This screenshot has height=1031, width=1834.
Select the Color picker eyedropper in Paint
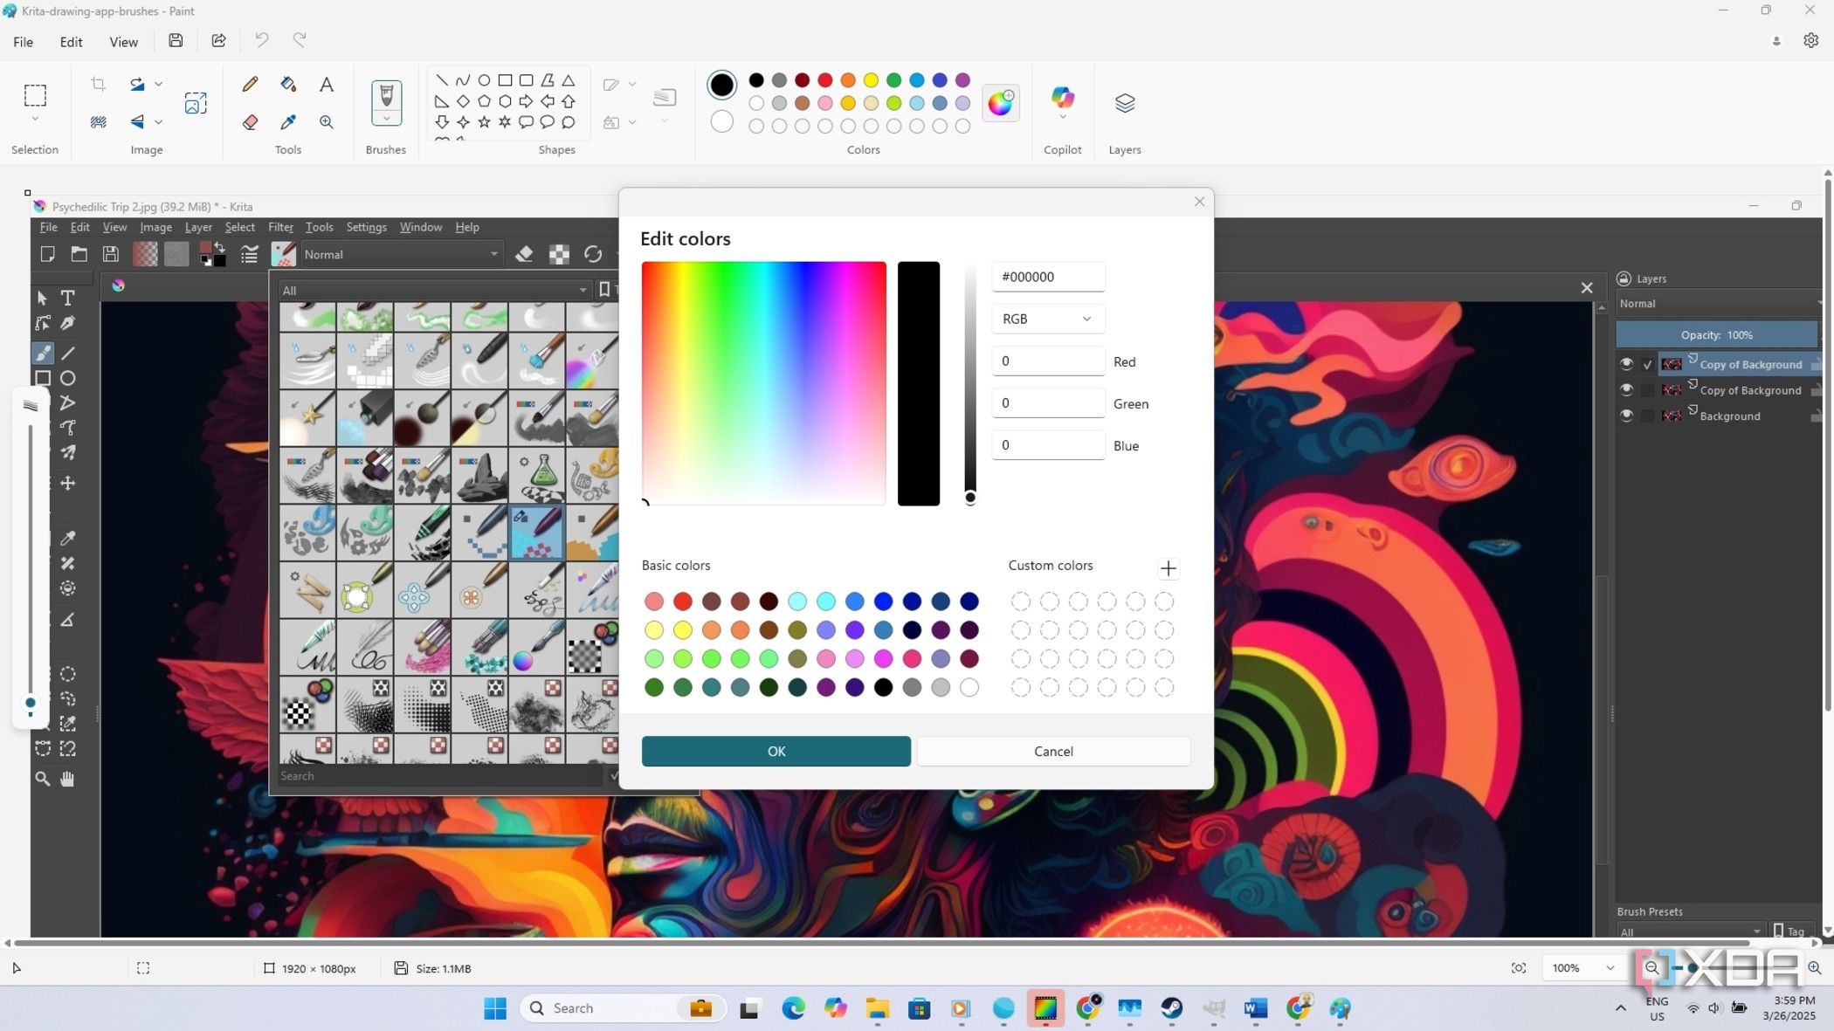point(288,122)
